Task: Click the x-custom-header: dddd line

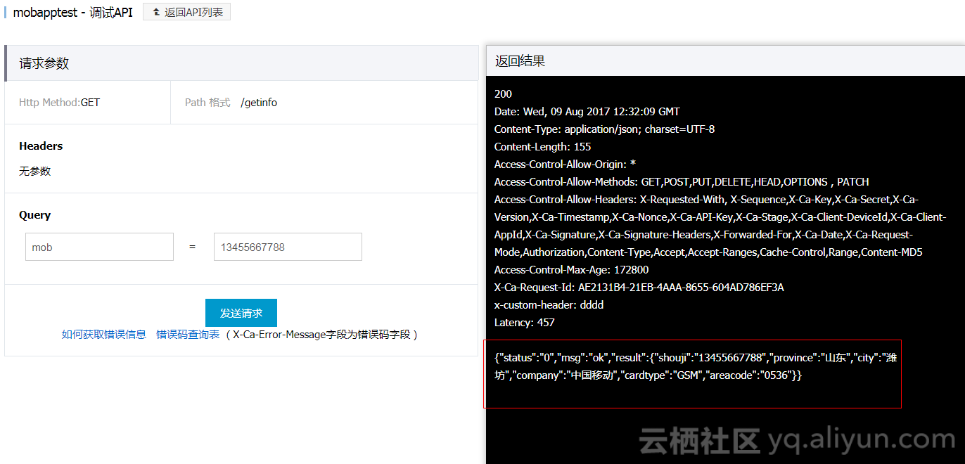Action: pyautogui.click(x=549, y=305)
